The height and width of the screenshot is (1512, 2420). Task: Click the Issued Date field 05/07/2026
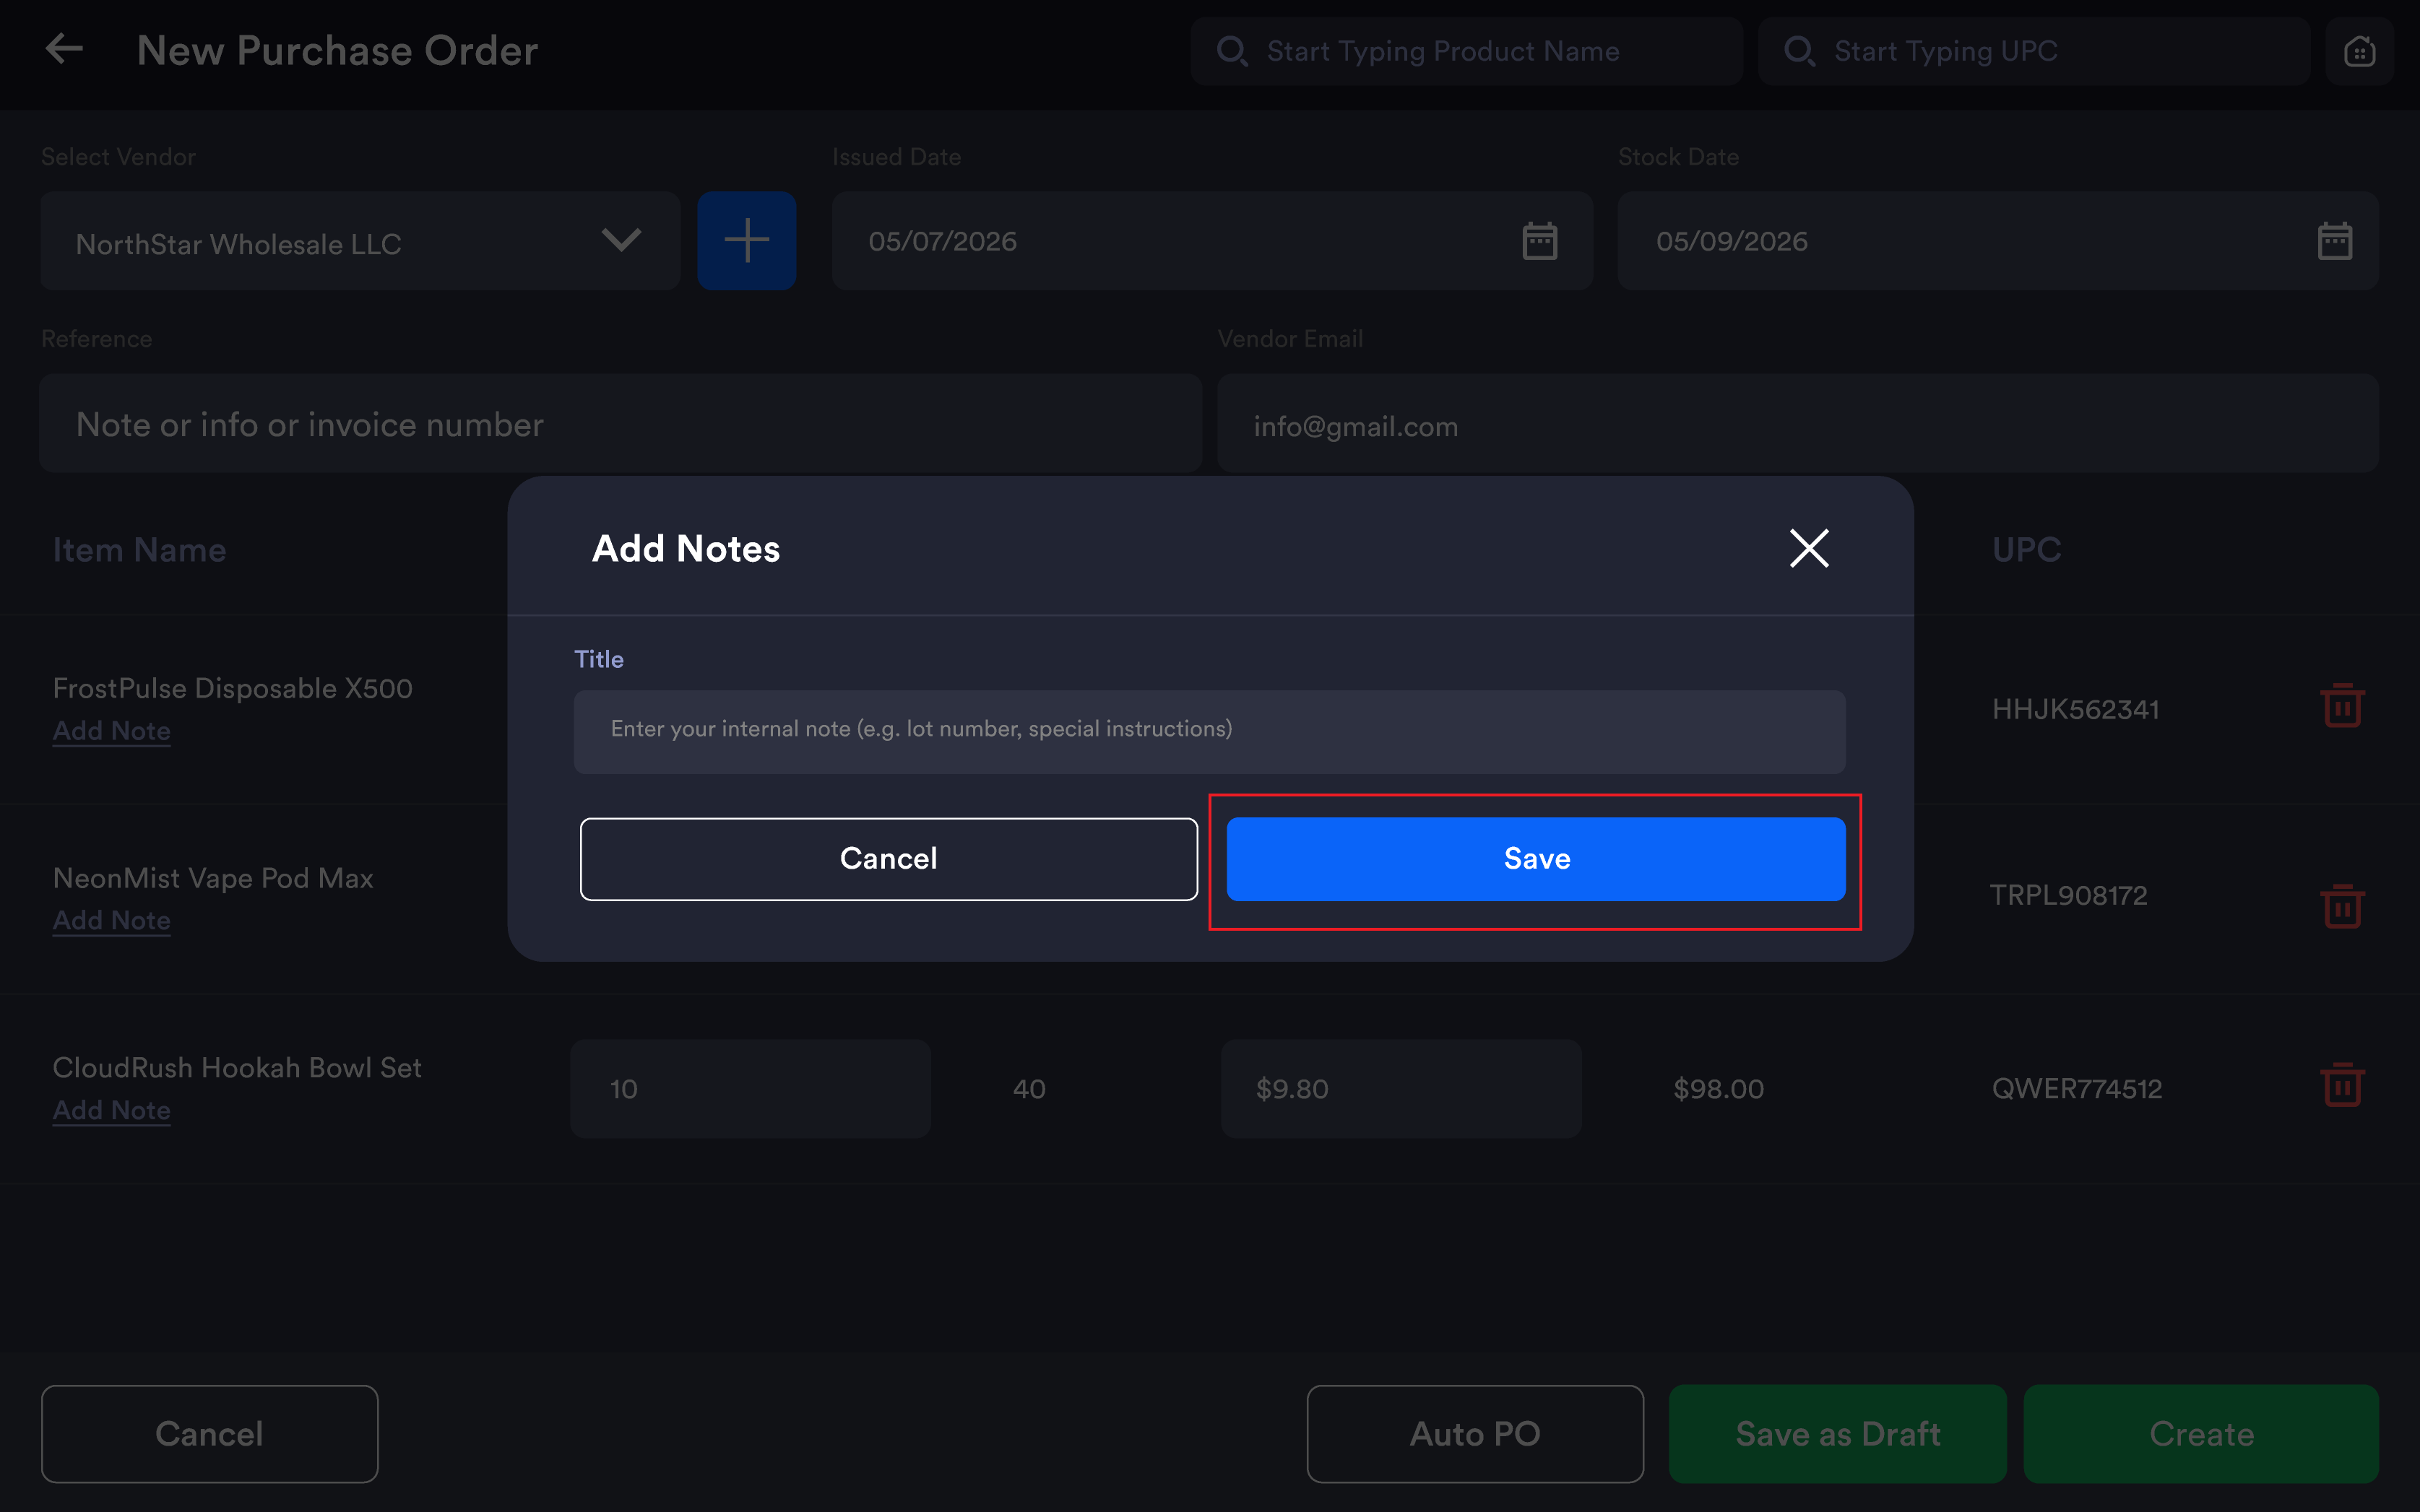click(1212, 241)
